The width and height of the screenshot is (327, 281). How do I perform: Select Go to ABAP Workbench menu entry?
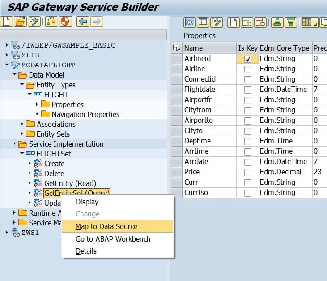pyautogui.click(x=113, y=239)
